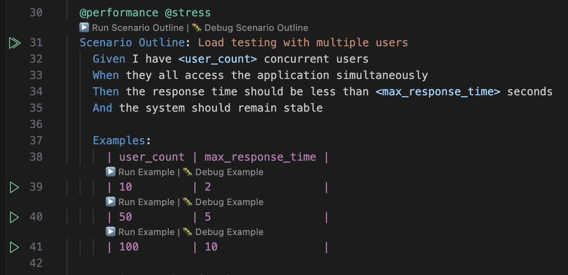Click the When keyword on line 33
568x275 pixels.
coord(106,75)
